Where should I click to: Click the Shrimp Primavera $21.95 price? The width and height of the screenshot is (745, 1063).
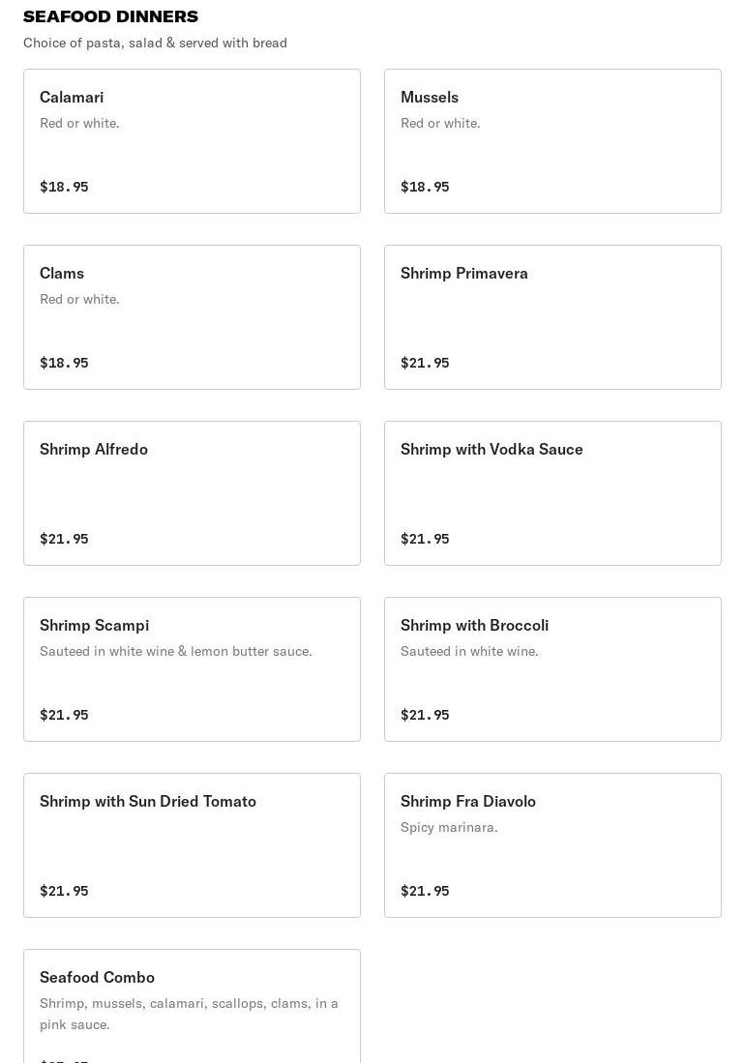(x=425, y=363)
